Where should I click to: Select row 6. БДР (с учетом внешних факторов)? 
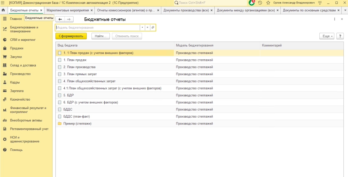[199, 102]
